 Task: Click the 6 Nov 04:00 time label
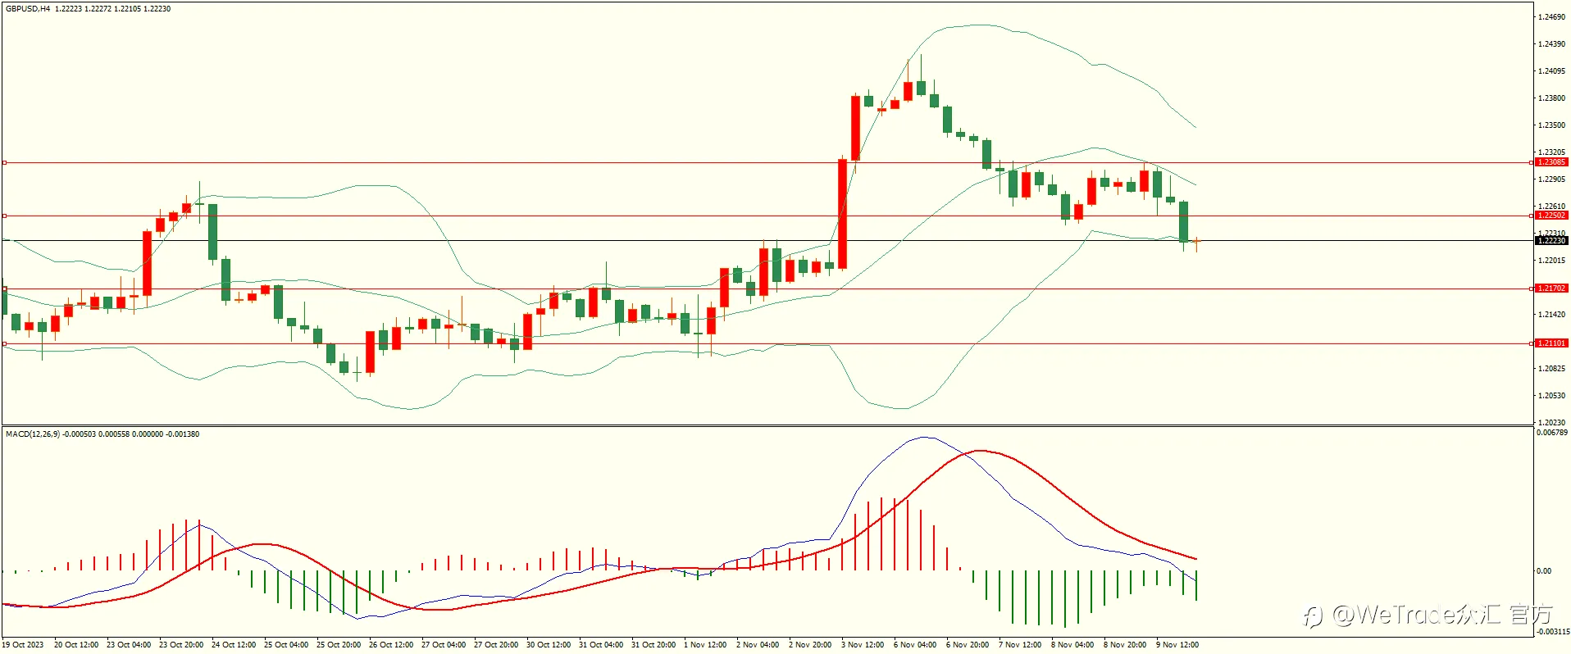(x=915, y=645)
